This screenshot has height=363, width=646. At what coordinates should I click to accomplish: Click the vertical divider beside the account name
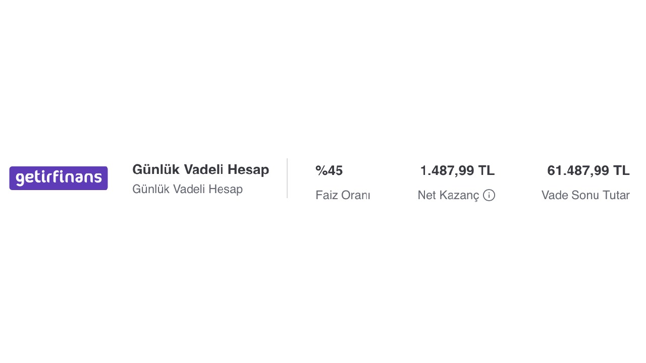(x=287, y=178)
